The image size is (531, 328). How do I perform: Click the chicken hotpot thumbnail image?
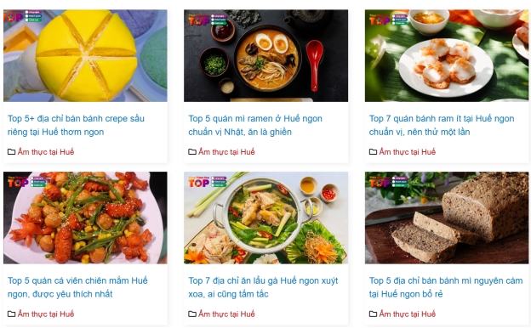point(265,218)
